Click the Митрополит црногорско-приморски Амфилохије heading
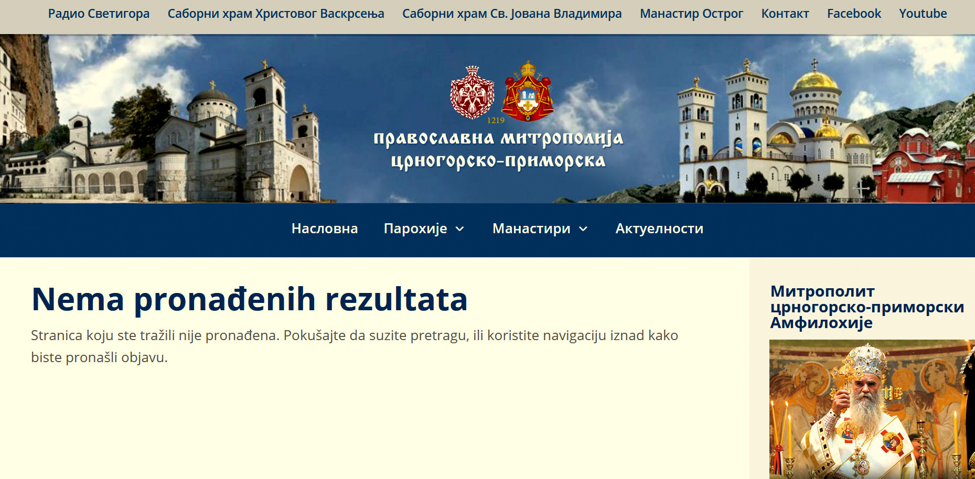This screenshot has height=479, width=975. pos(867,307)
